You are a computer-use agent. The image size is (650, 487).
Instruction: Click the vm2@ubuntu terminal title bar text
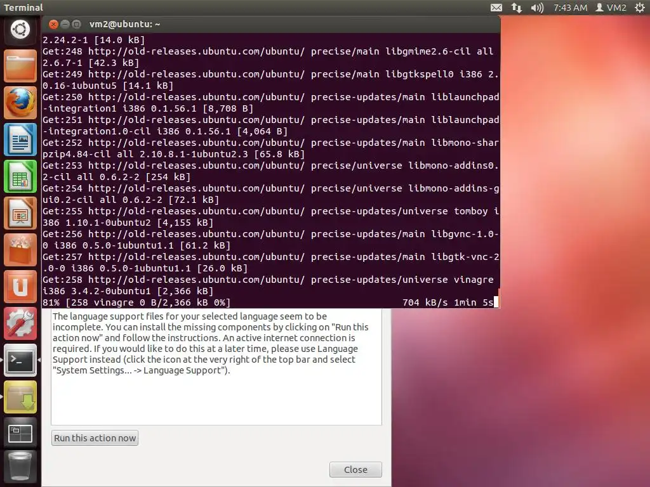point(124,25)
